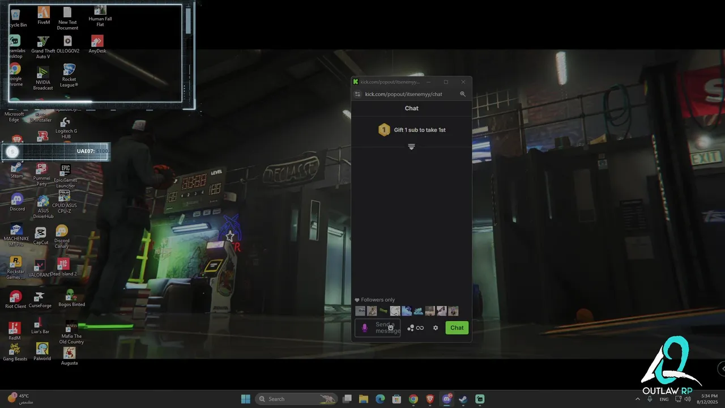Open RedM desktop shortcut
Viewport: 725px width, 408px height.
15,331
